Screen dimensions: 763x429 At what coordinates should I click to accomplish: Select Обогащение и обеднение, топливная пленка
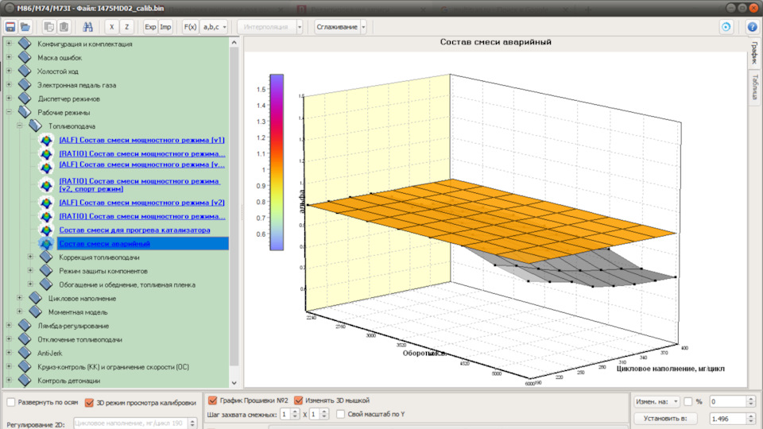(127, 285)
